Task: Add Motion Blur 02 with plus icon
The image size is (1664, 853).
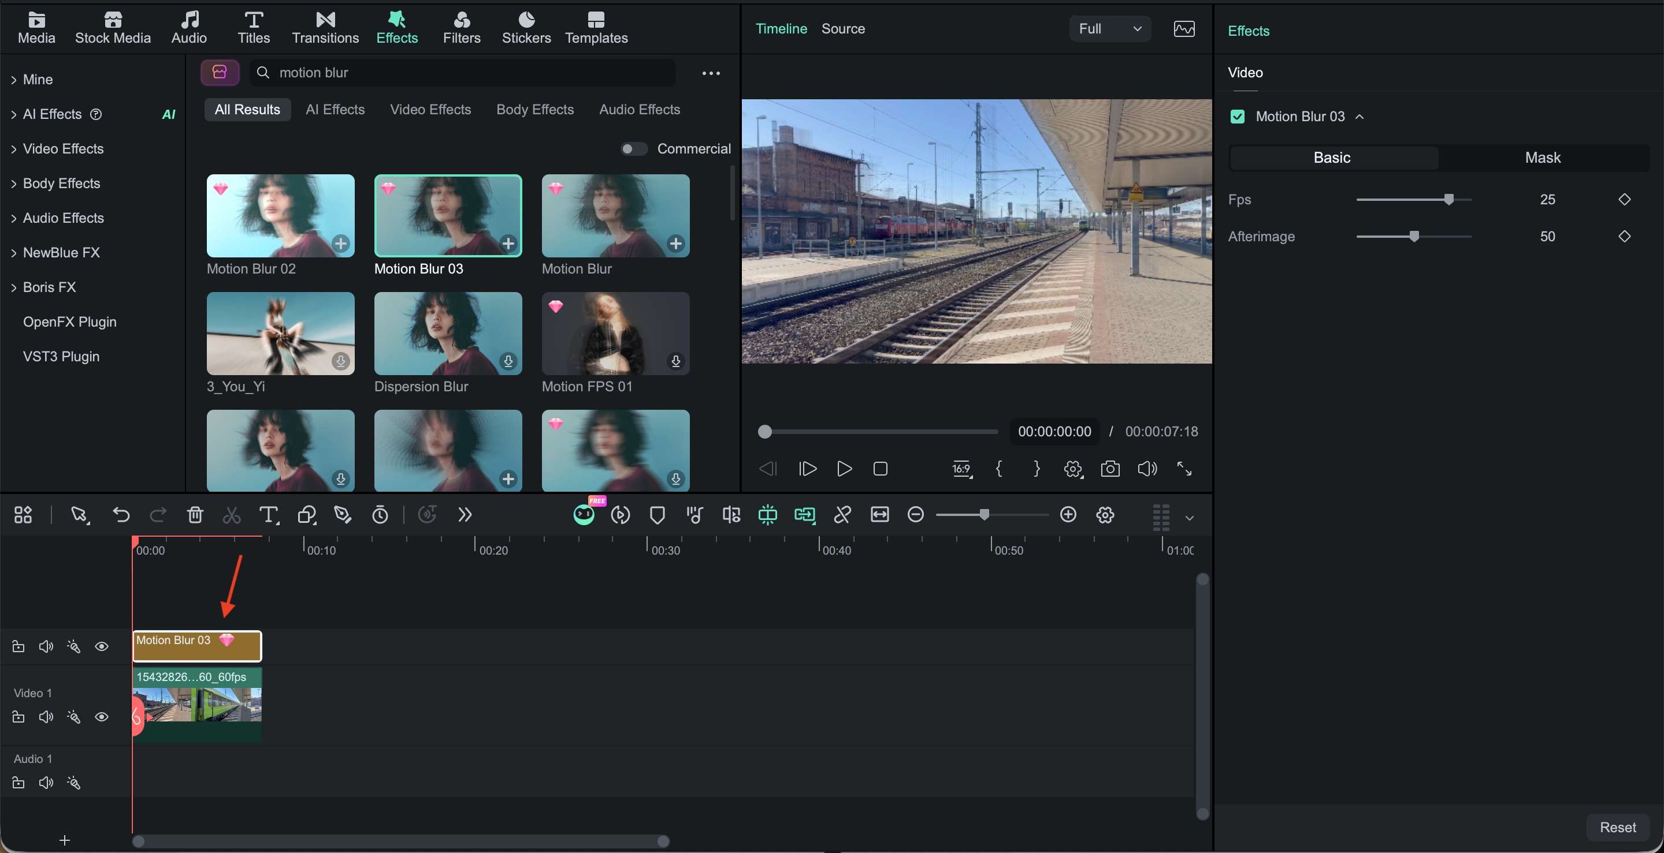Action: (341, 243)
